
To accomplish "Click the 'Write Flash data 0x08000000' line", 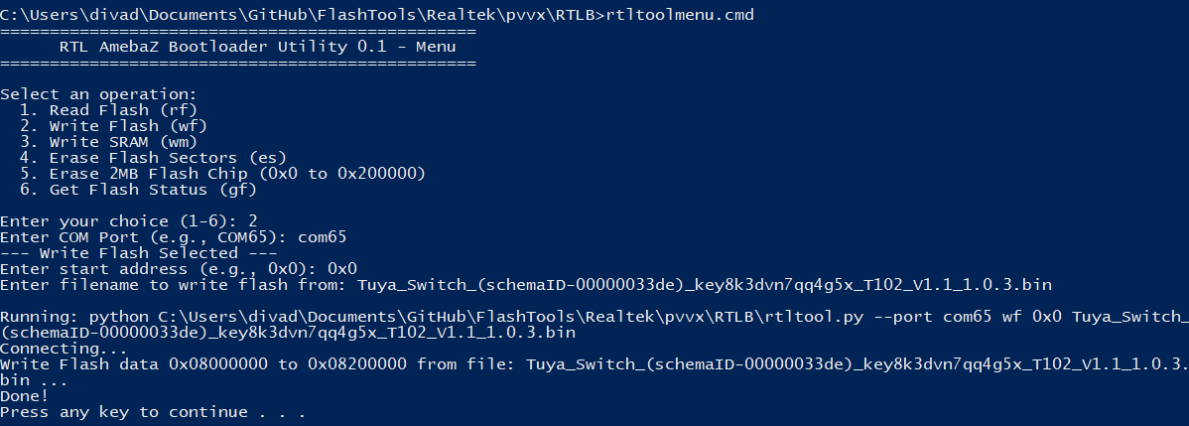I will pos(594,372).
